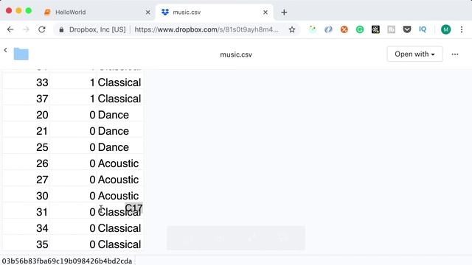Open Chrome profile avatar M
The height and width of the screenshot is (265, 472).
pyautogui.click(x=445, y=29)
